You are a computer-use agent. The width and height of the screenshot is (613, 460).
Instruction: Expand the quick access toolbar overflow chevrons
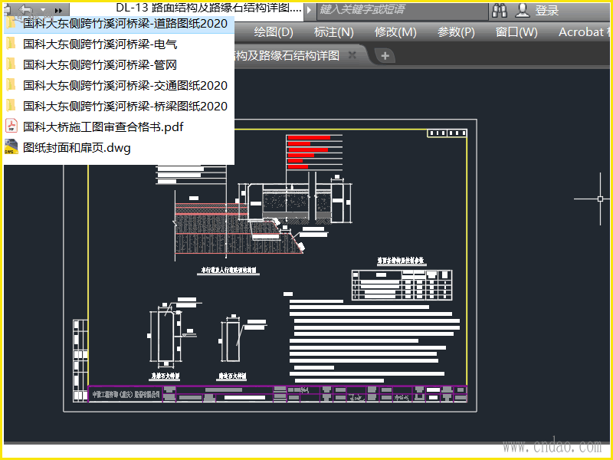coord(58,11)
